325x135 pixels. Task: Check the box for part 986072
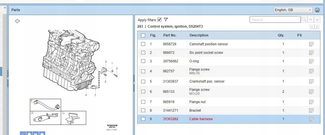(143, 53)
